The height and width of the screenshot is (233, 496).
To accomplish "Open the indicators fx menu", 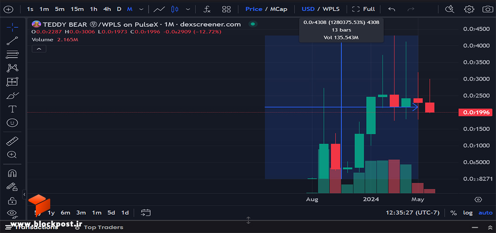I will 207,9.
